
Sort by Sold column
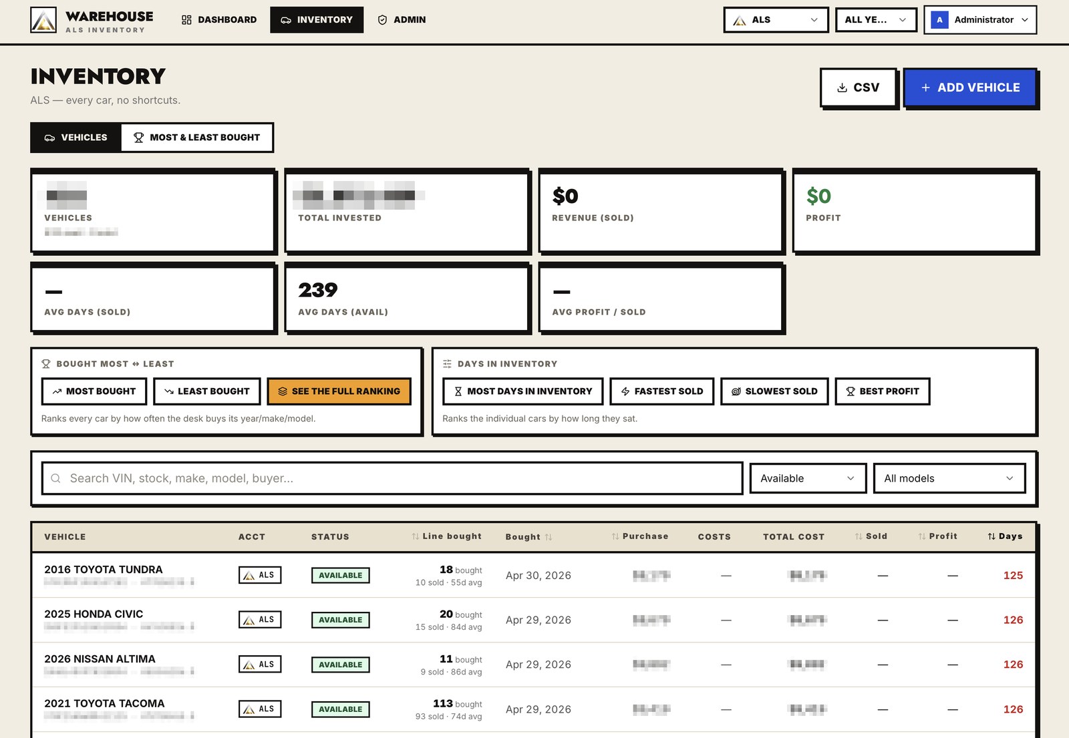(871, 536)
